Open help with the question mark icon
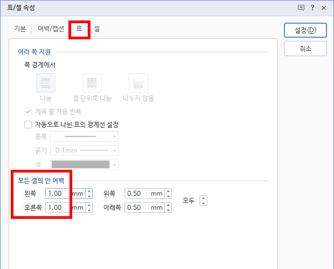Screen dimensions: 334x269 [312, 8]
